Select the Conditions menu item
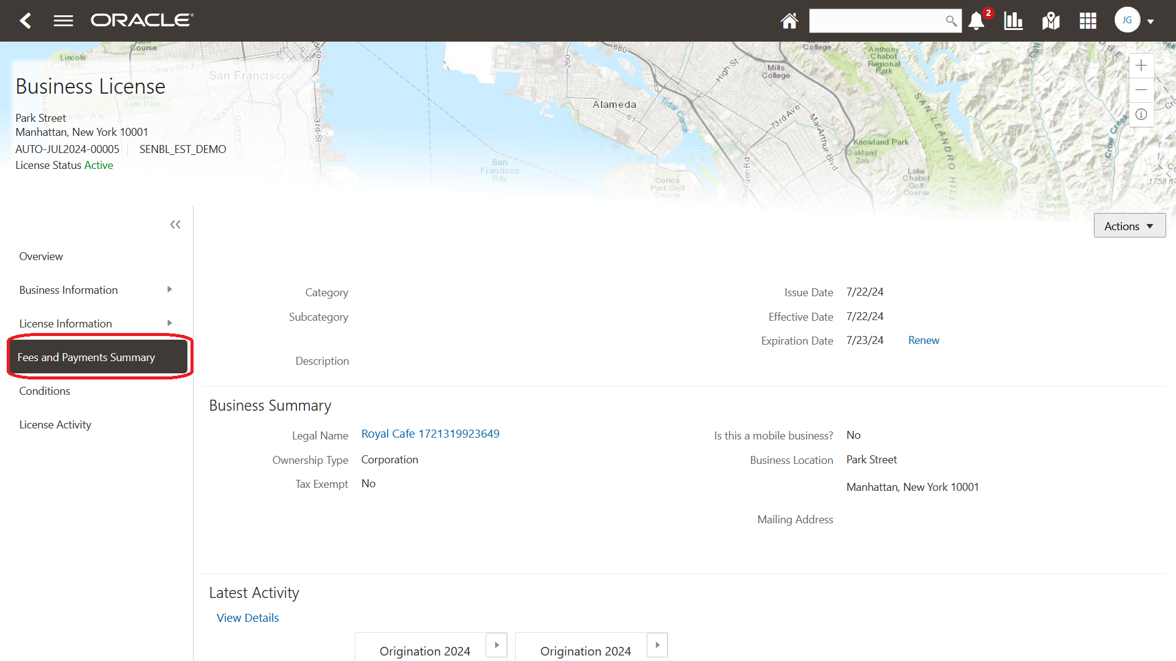This screenshot has width=1176, height=661. 43,390
